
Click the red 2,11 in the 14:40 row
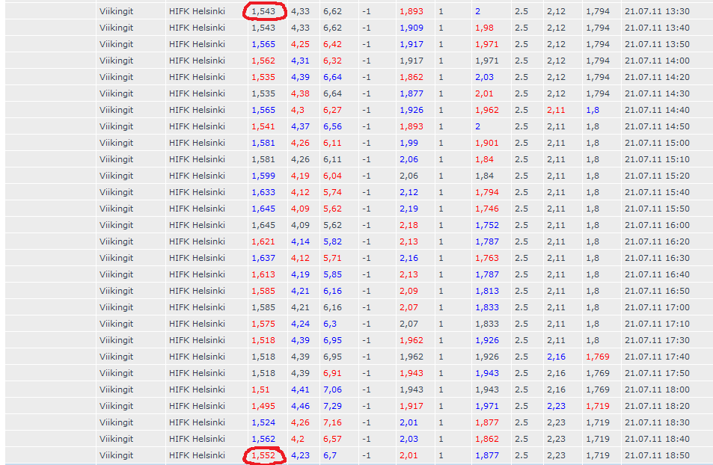(x=556, y=110)
